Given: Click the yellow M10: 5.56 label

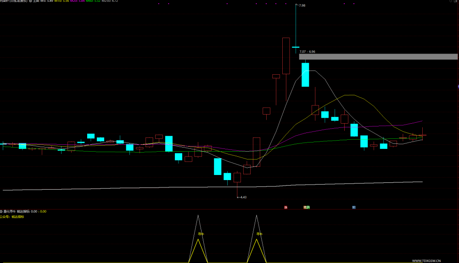Looking at the screenshot, I should 62,1.
